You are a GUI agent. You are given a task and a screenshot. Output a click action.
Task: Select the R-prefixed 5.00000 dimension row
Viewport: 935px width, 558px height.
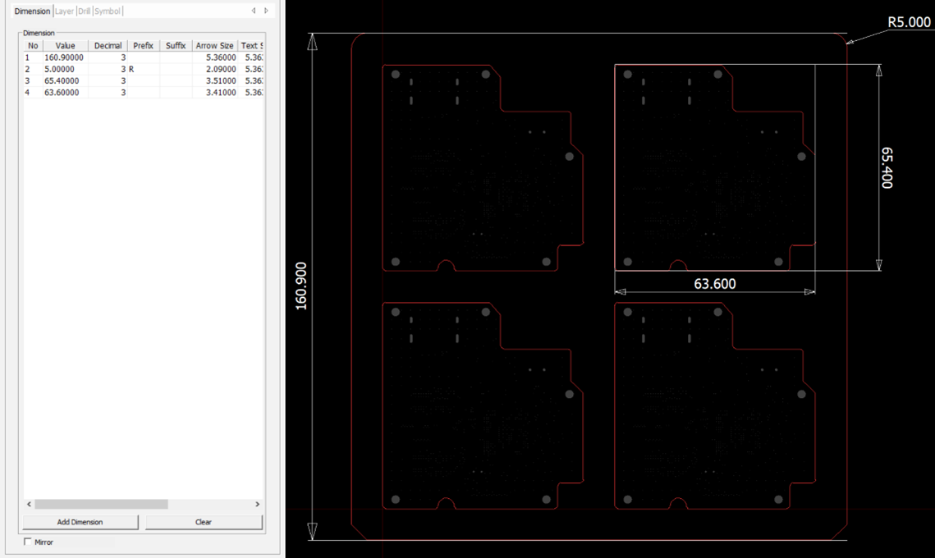pos(64,70)
